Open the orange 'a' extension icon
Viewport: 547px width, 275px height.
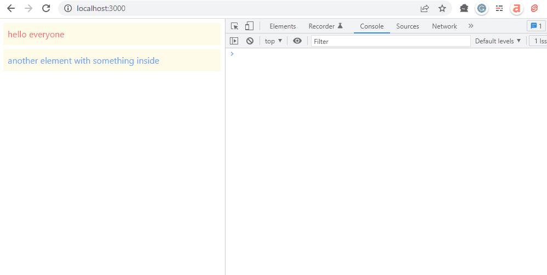(517, 8)
